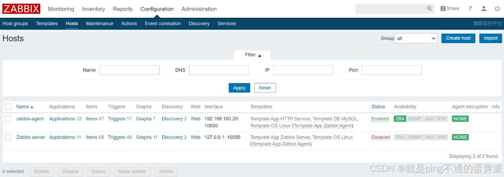This screenshot has height=177, width=504.
Task: Toggle Enabled status for zabbix-agent
Action: pos(380,119)
